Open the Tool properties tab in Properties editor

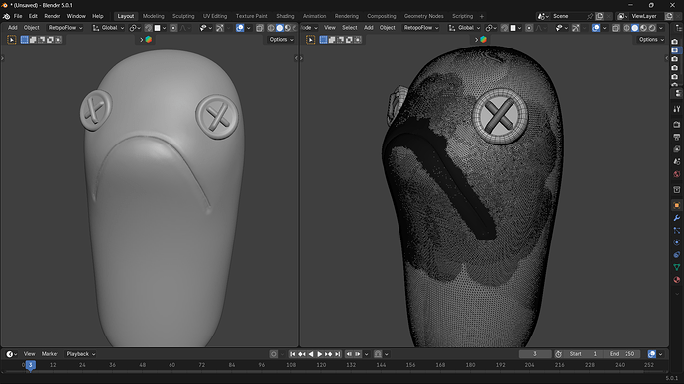tap(677, 109)
